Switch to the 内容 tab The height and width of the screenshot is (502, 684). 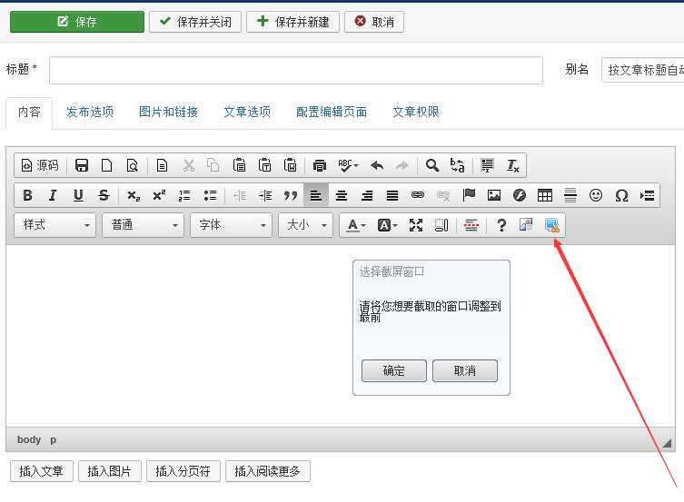click(29, 113)
